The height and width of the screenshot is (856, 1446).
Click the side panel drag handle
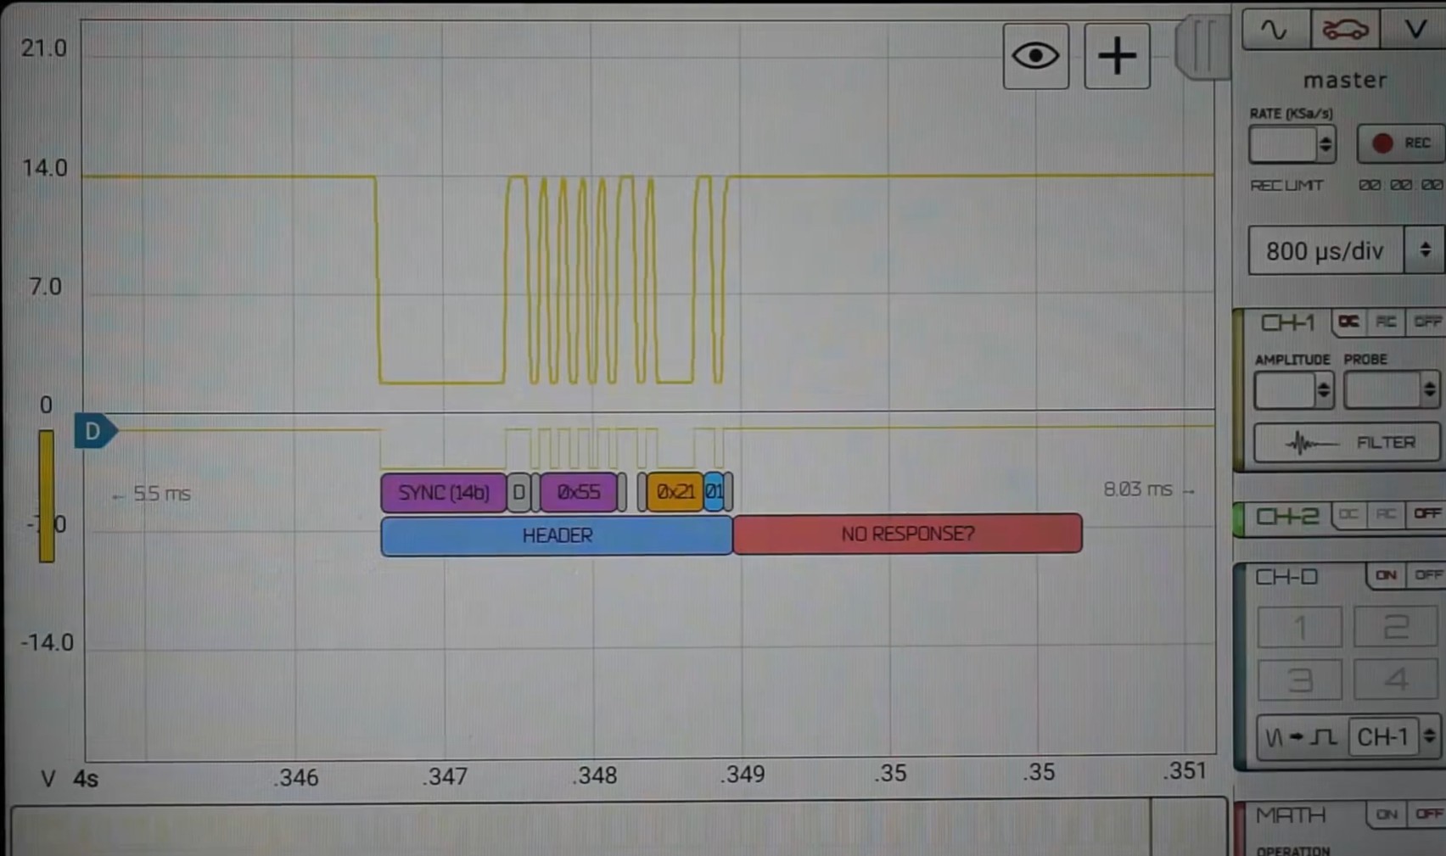(x=1202, y=48)
